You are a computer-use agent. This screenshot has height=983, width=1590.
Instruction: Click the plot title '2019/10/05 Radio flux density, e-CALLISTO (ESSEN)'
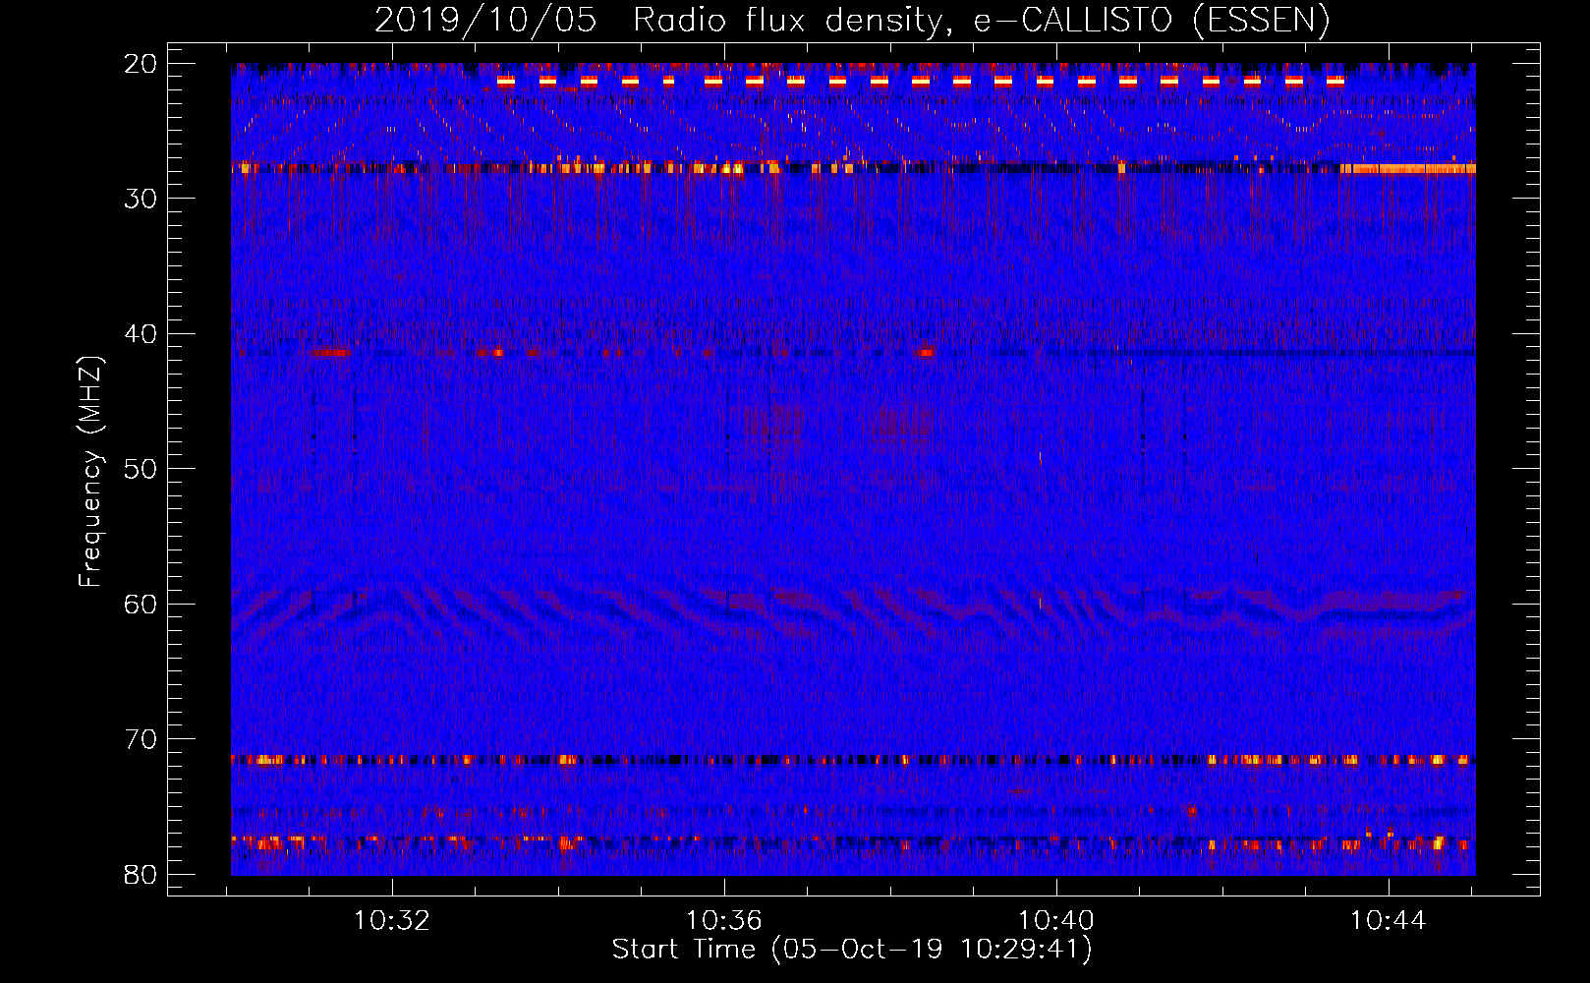tap(852, 20)
